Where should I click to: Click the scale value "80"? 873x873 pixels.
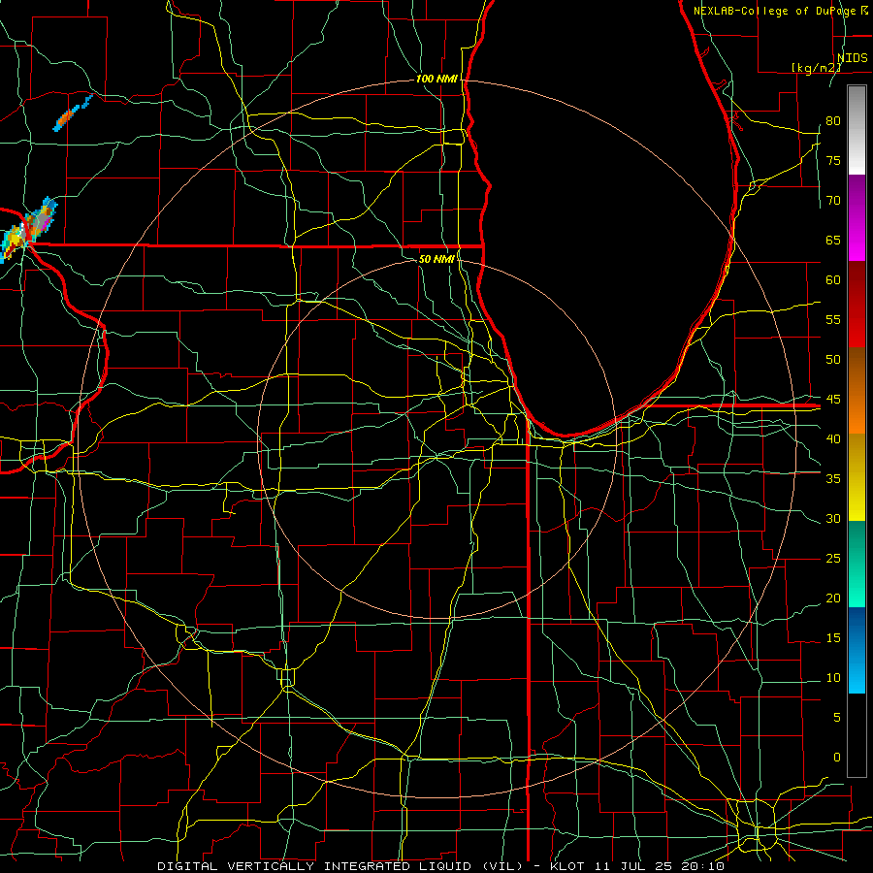[x=833, y=121]
